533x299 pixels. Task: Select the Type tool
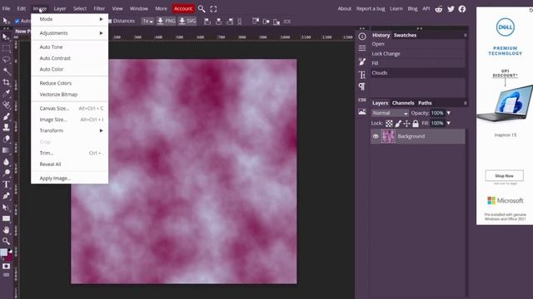[x=6, y=184]
